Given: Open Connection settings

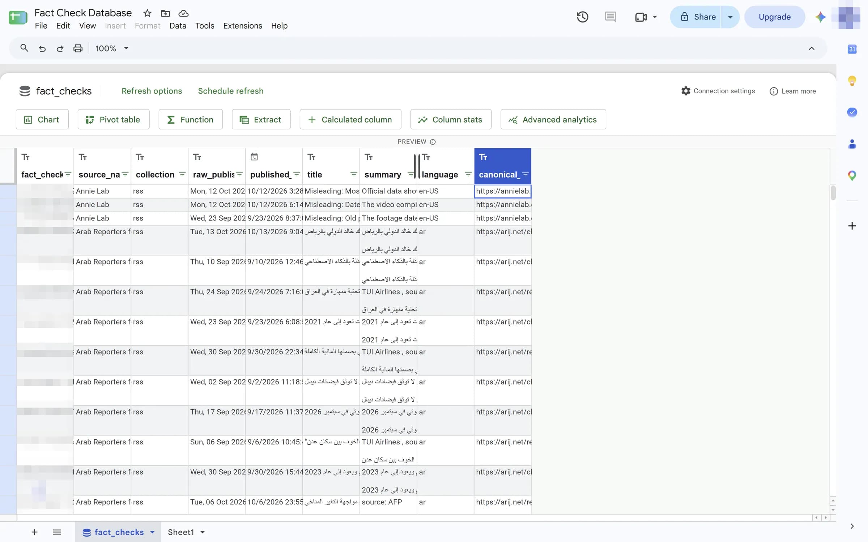Looking at the screenshot, I should click(718, 91).
